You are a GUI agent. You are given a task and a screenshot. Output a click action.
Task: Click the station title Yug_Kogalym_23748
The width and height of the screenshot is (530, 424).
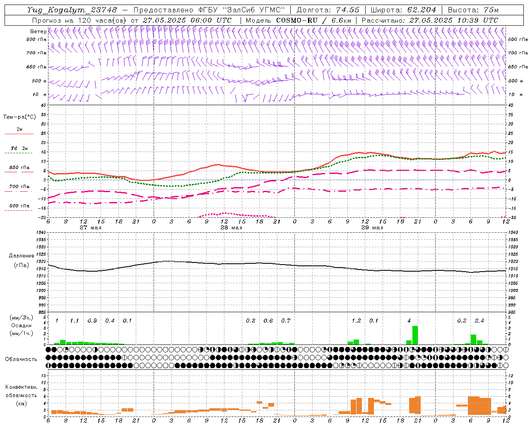[x=72, y=10]
